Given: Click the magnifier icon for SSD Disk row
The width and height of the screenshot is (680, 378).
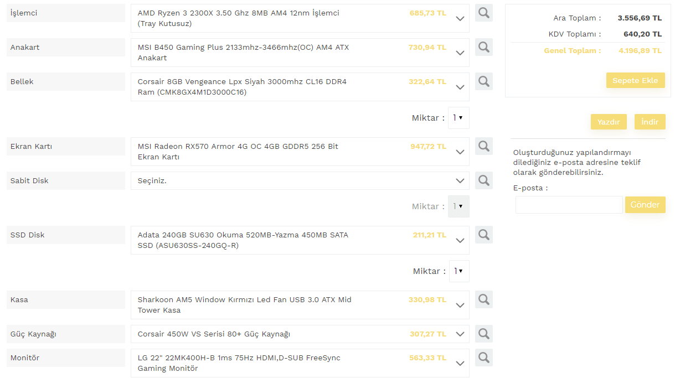Looking at the screenshot, I should click(484, 235).
